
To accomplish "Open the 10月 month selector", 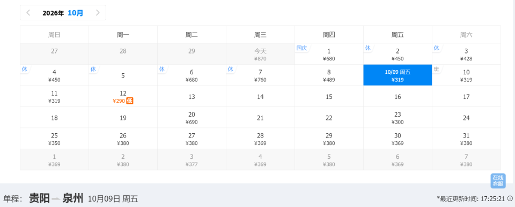I will (x=75, y=13).
